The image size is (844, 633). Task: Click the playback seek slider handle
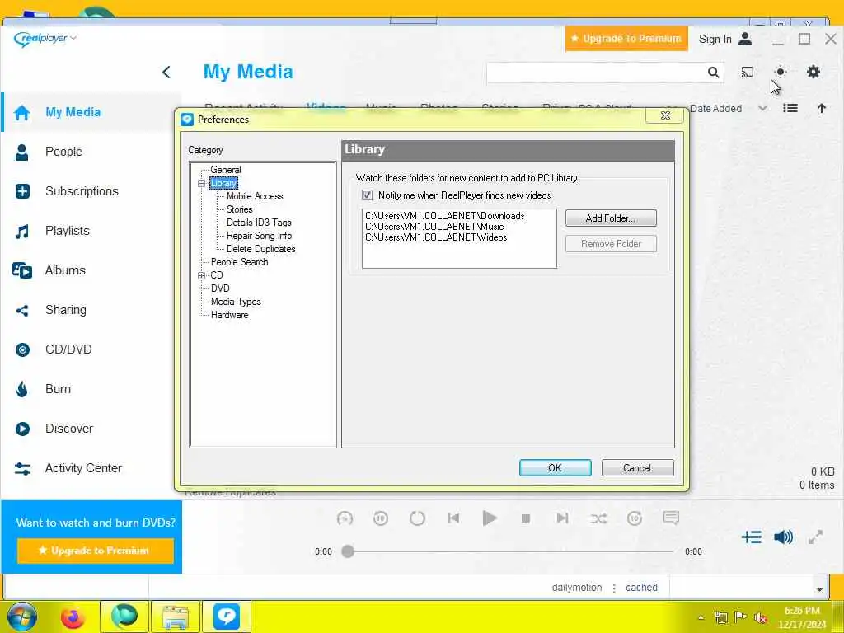tap(348, 551)
